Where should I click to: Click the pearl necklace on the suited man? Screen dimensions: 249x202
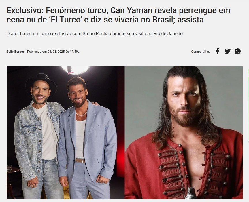[81, 114]
